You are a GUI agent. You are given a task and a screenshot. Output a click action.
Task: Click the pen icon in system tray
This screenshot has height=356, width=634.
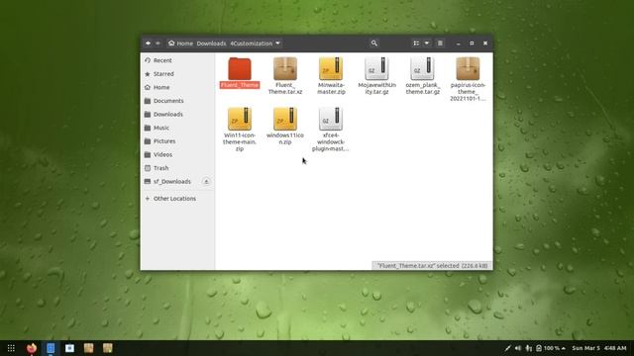(x=507, y=348)
